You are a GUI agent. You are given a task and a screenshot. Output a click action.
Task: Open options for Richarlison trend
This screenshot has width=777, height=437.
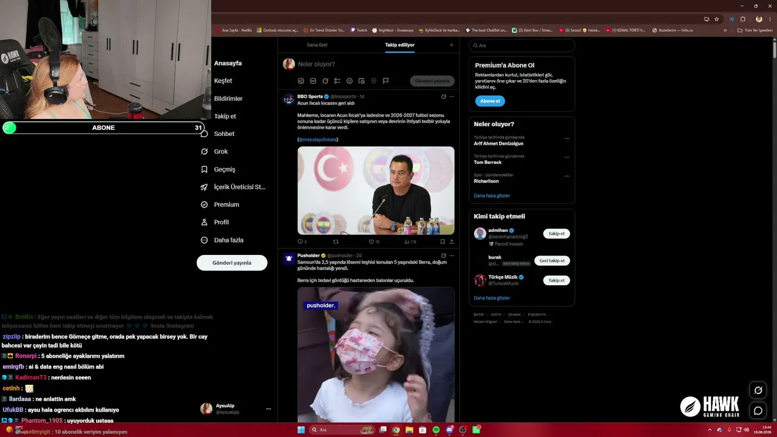[567, 176]
